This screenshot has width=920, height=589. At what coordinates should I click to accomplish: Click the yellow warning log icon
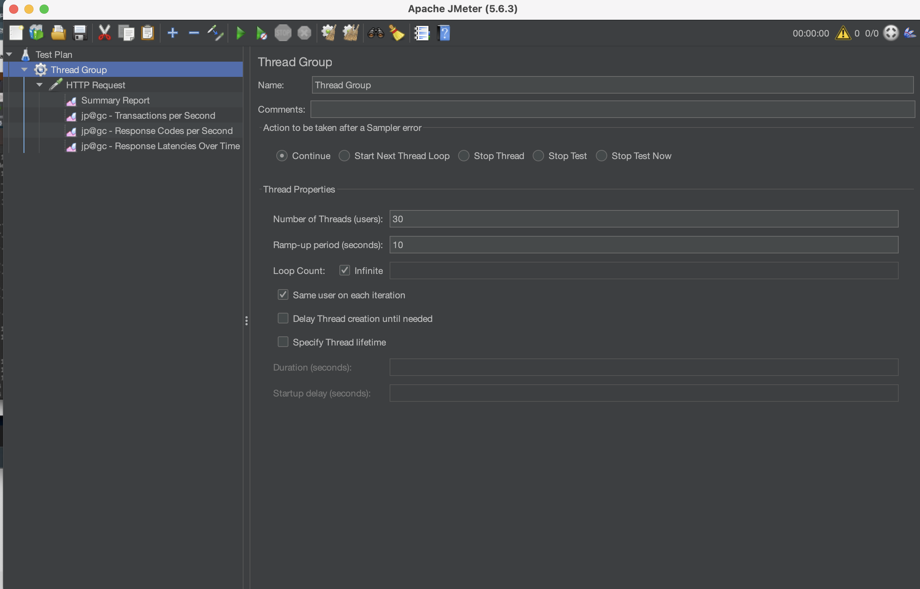click(843, 33)
